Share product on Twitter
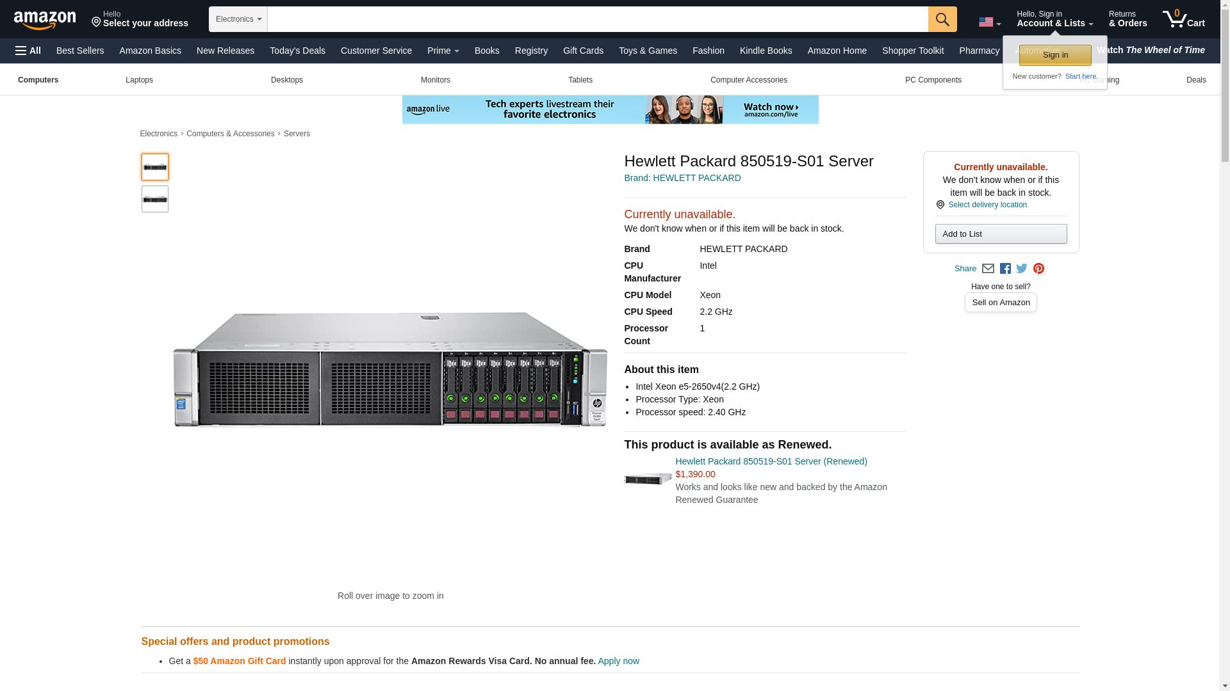 [x=1022, y=269]
